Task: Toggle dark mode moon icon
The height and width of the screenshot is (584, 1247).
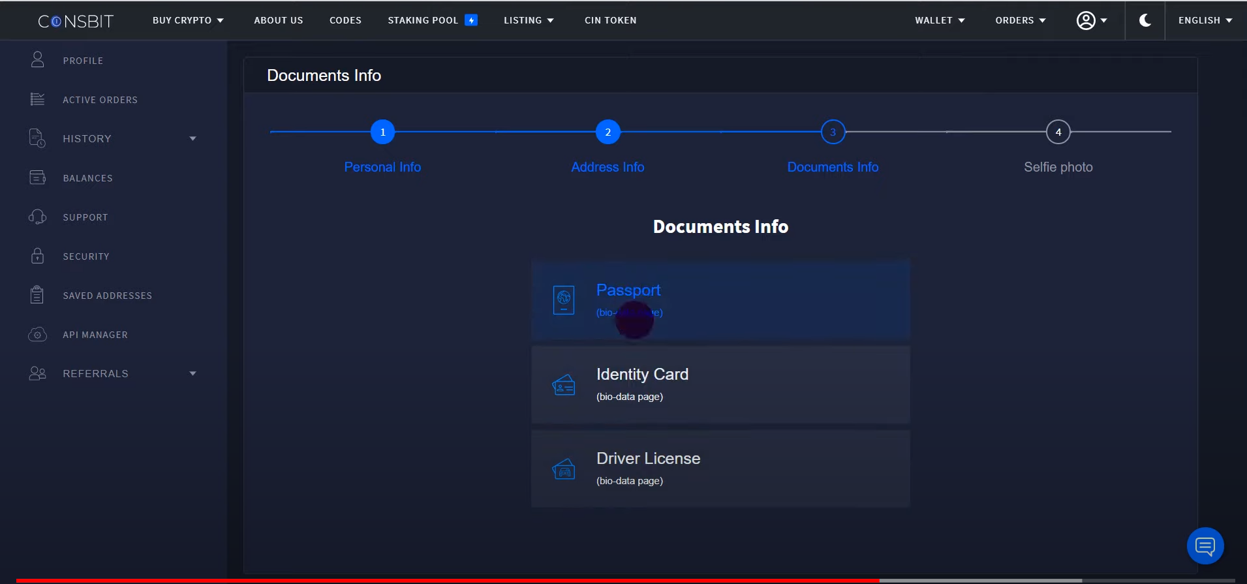Action: 1145,20
